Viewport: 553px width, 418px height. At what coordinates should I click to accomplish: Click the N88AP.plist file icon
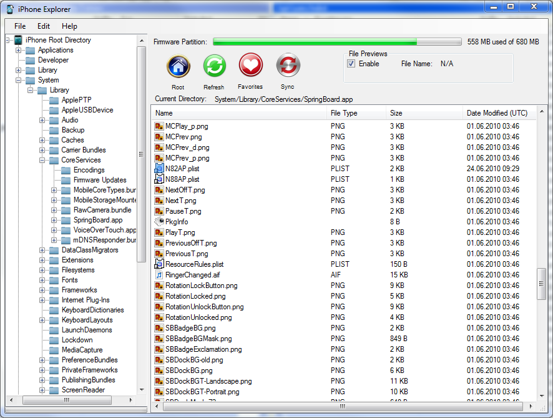[159, 179]
